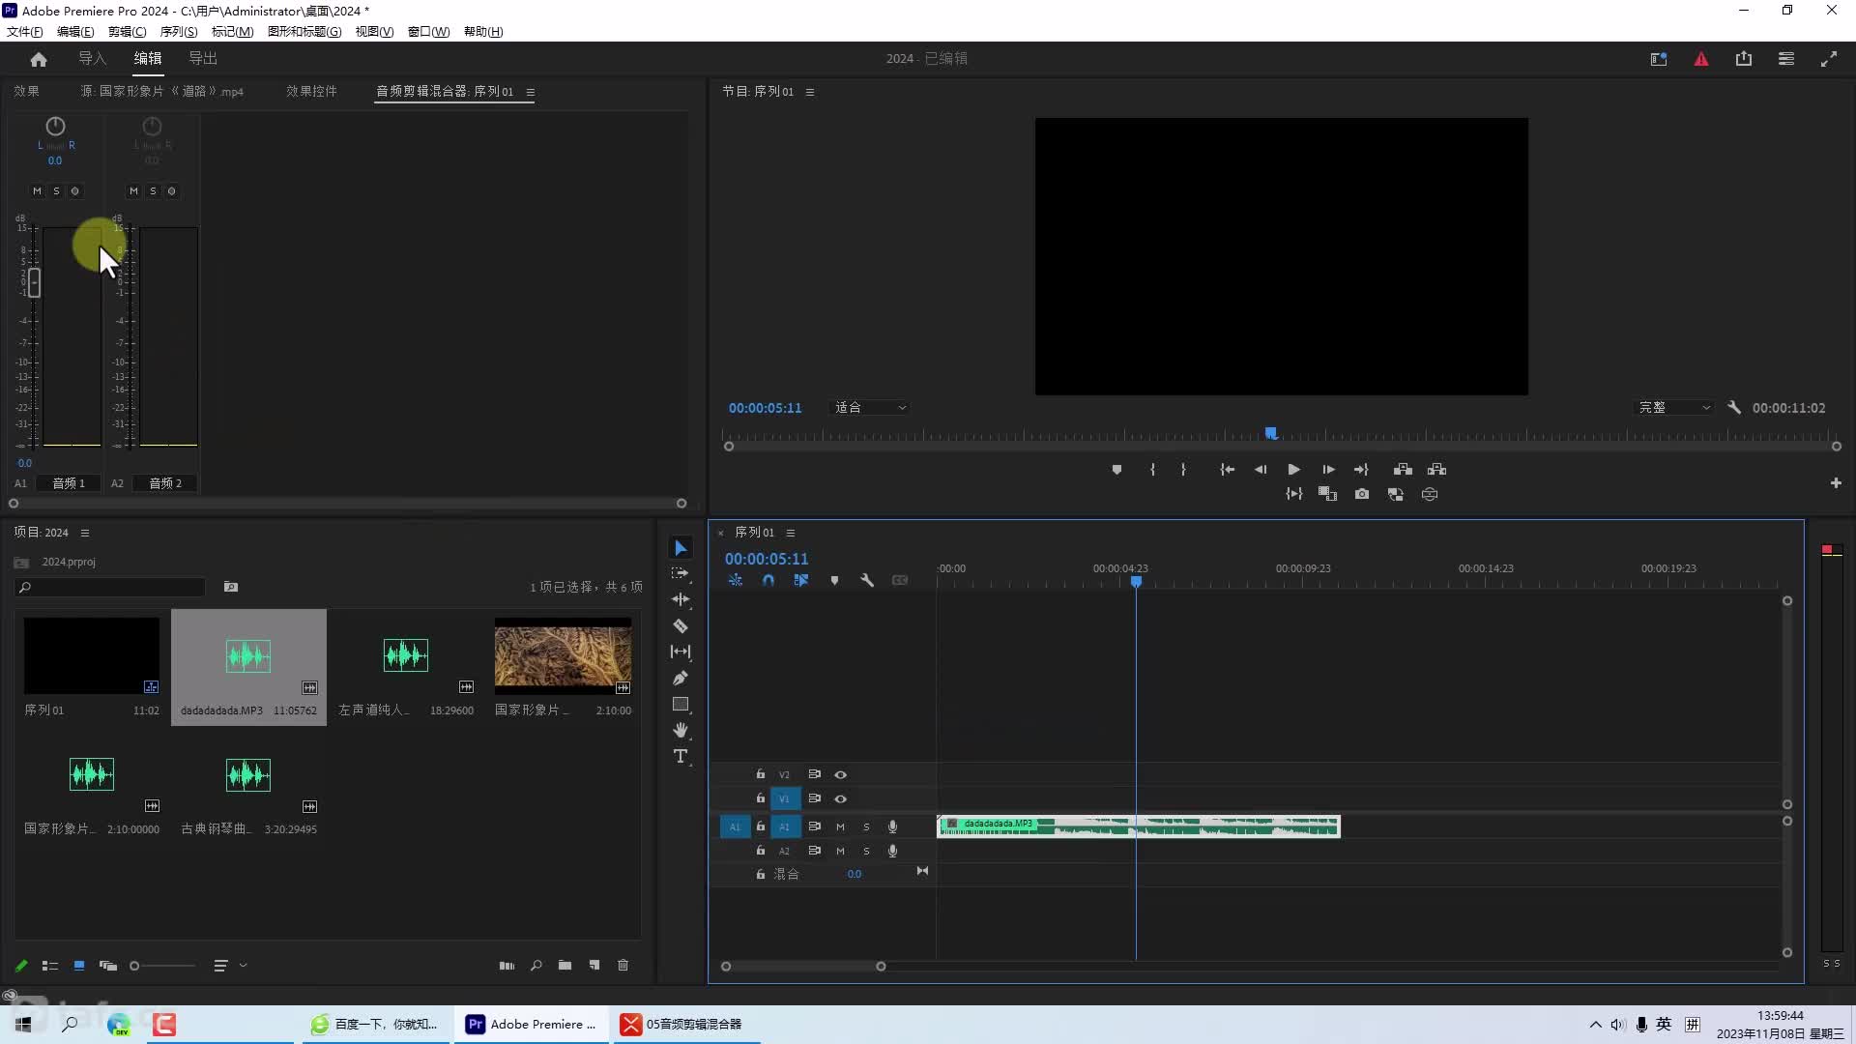Open the audio clip mixer panel menu
This screenshot has width=1856, height=1044.
530,92
